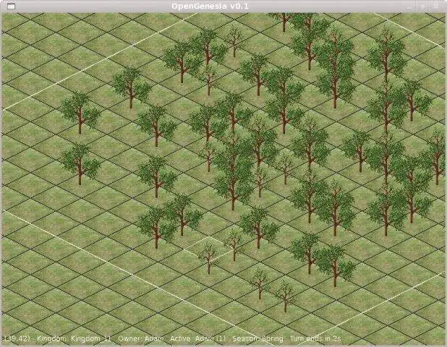Image resolution: width=447 pixels, height=347 pixels.
Task: Minimize the OpenGenesia window
Action: (x=409, y=7)
